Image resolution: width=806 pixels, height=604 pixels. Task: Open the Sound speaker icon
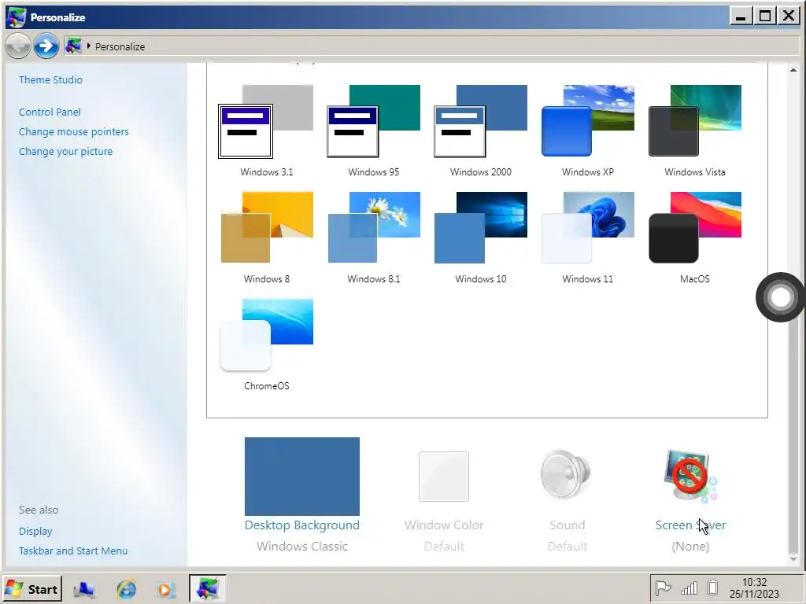coord(566,474)
